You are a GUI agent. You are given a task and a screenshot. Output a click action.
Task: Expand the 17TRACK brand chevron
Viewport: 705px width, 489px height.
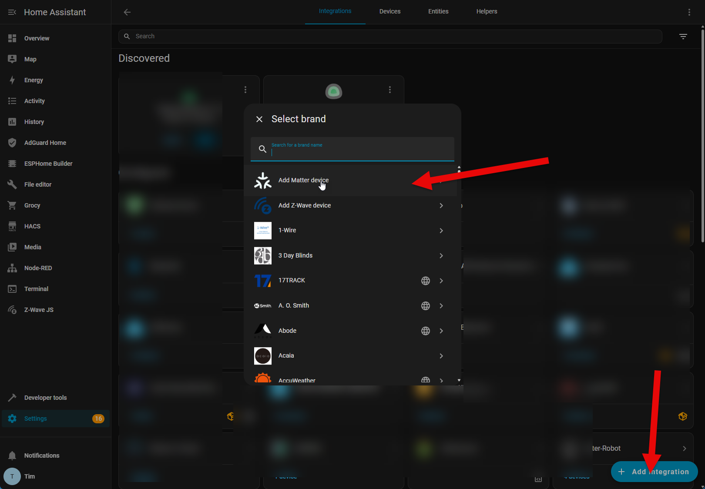point(441,281)
